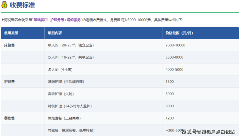The image size is (240, 137).
Task: Click the 搜狐号@搜狐焦点白银站 watermark
Action: pos(208,132)
